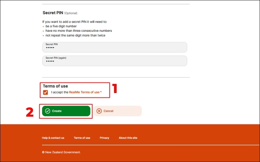Open Terms of use in the footer
The height and width of the screenshot is (162, 260).
(82, 138)
